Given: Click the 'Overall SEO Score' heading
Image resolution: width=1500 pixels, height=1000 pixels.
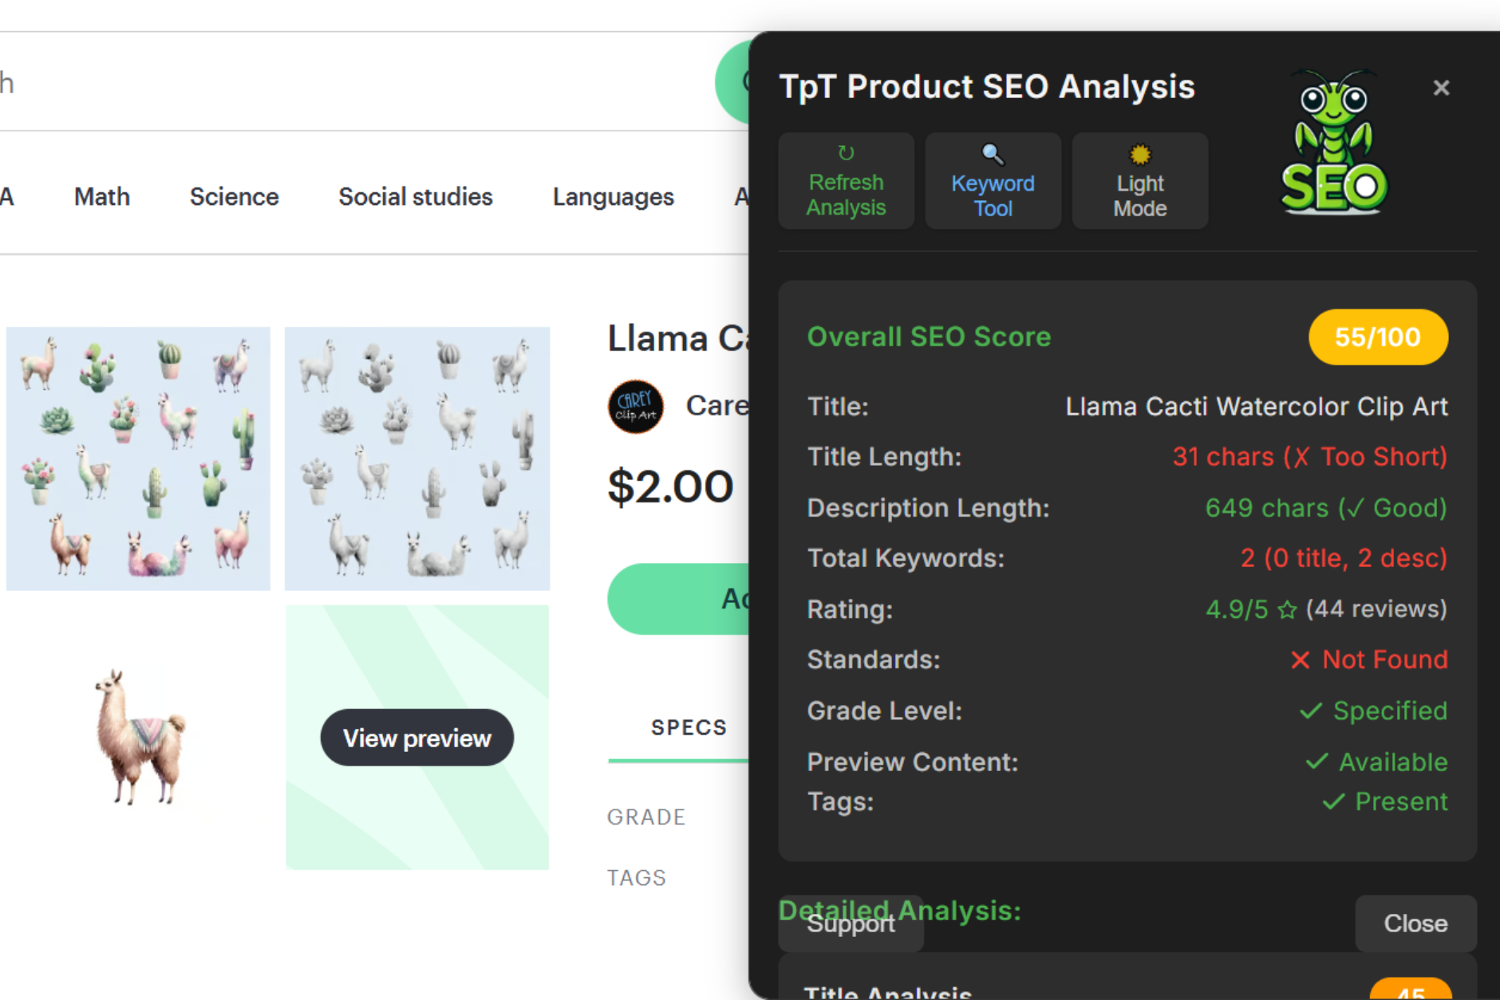Looking at the screenshot, I should click(x=929, y=337).
